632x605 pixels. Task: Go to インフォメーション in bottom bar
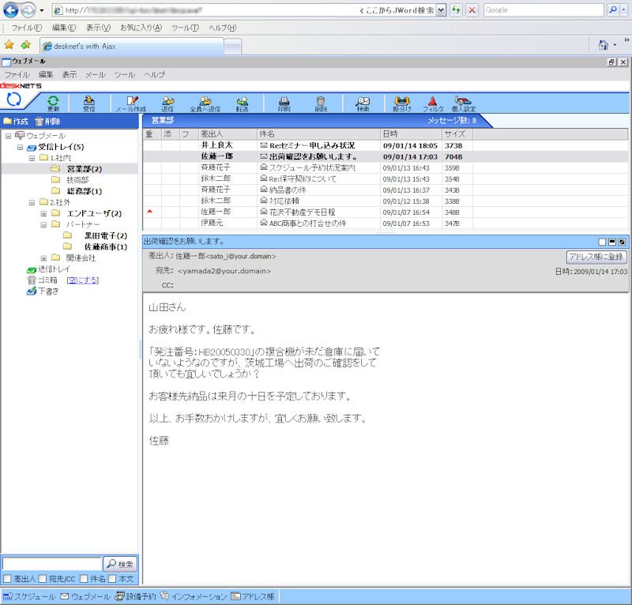tap(194, 596)
